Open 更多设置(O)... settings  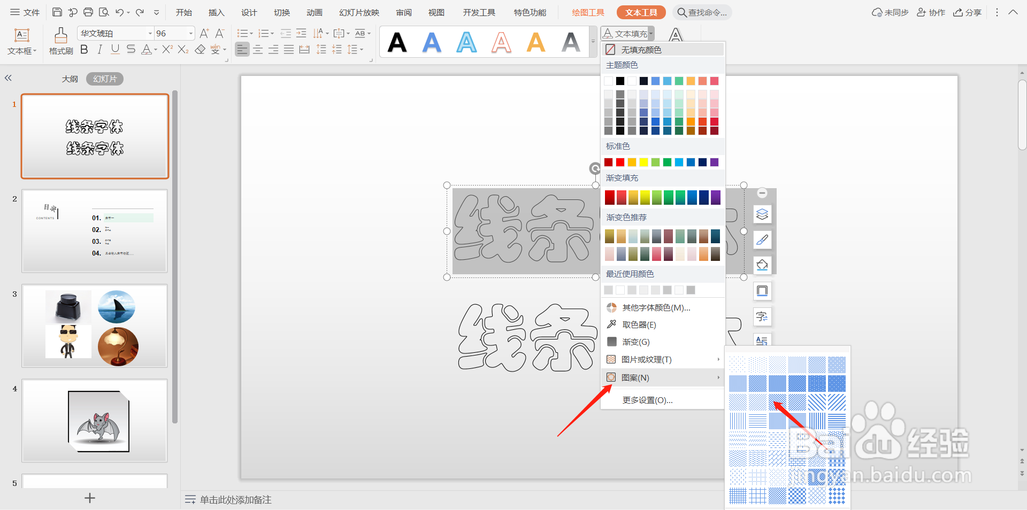pyautogui.click(x=663, y=400)
